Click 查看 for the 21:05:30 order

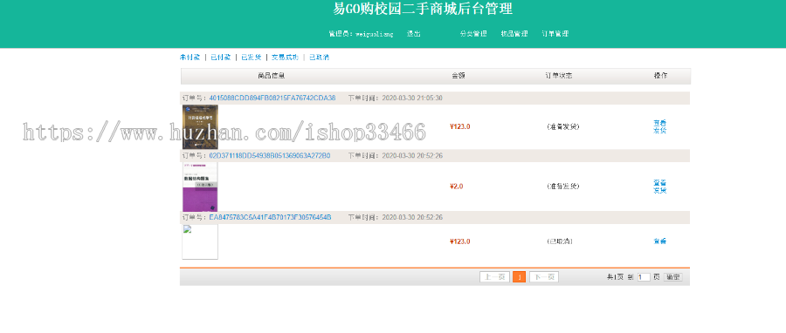point(659,123)
